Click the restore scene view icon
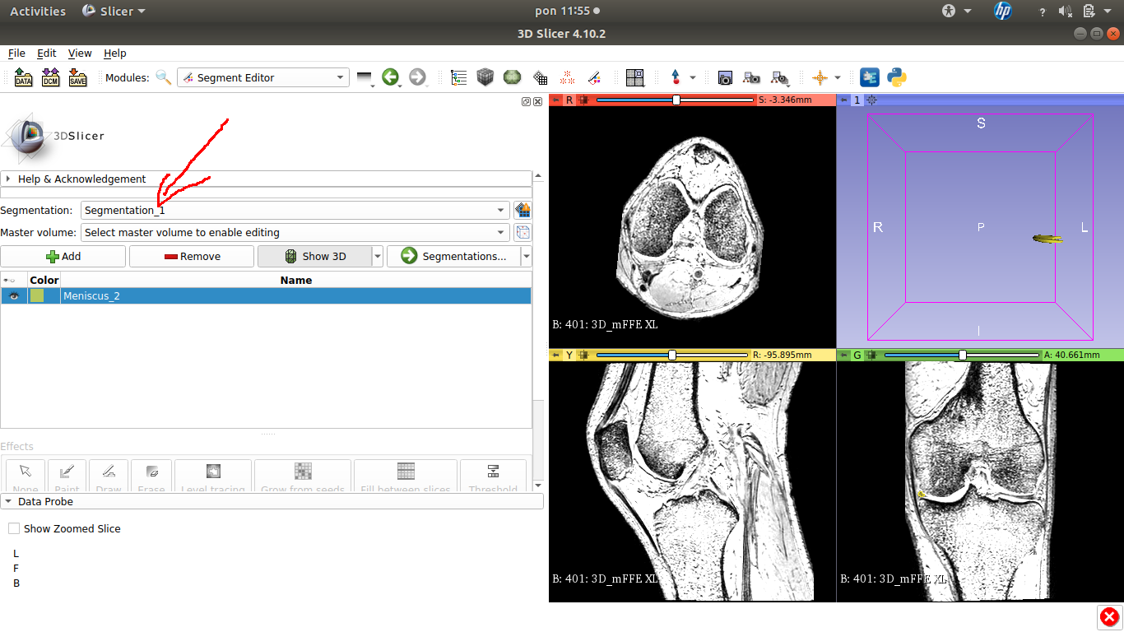 point(779,78)
